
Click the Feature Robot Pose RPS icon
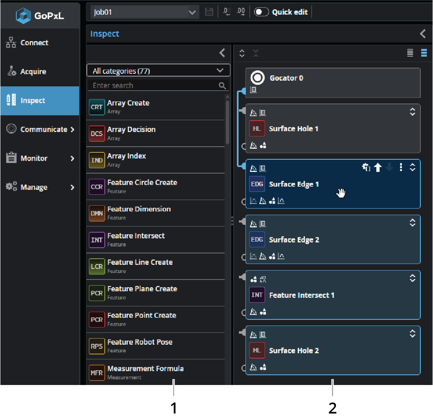coord(97,346)
